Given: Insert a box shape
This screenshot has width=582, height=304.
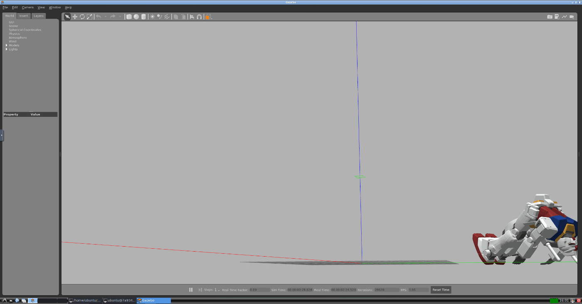Looking at the screenshot, I should [x=129, y=17].
